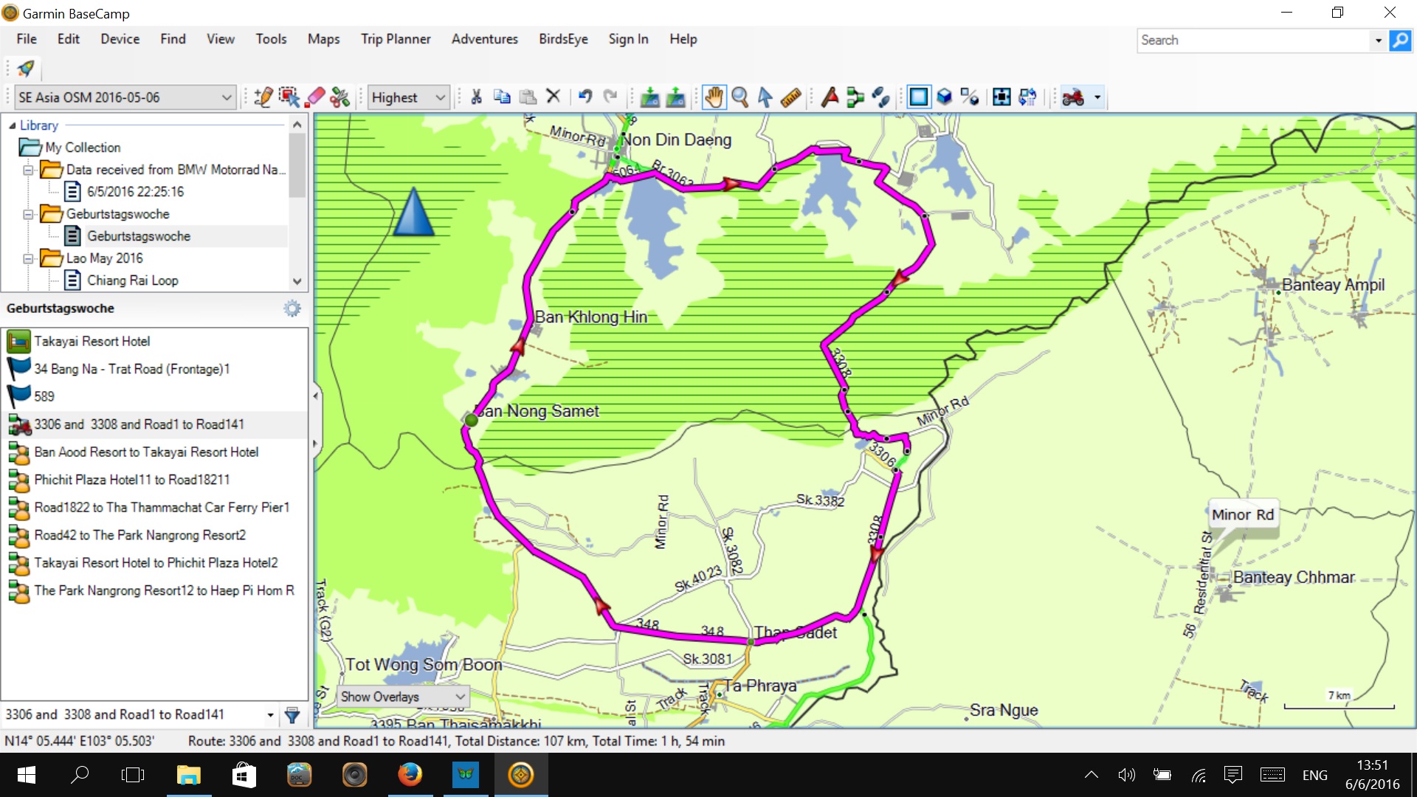Open the Tools menu
This screenshot has width=1417, height=797.
tap(271, 39)
